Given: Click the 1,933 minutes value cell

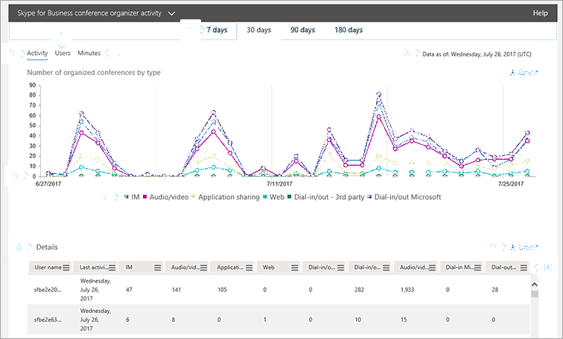Looking at the screenshot, I should 407,289.
